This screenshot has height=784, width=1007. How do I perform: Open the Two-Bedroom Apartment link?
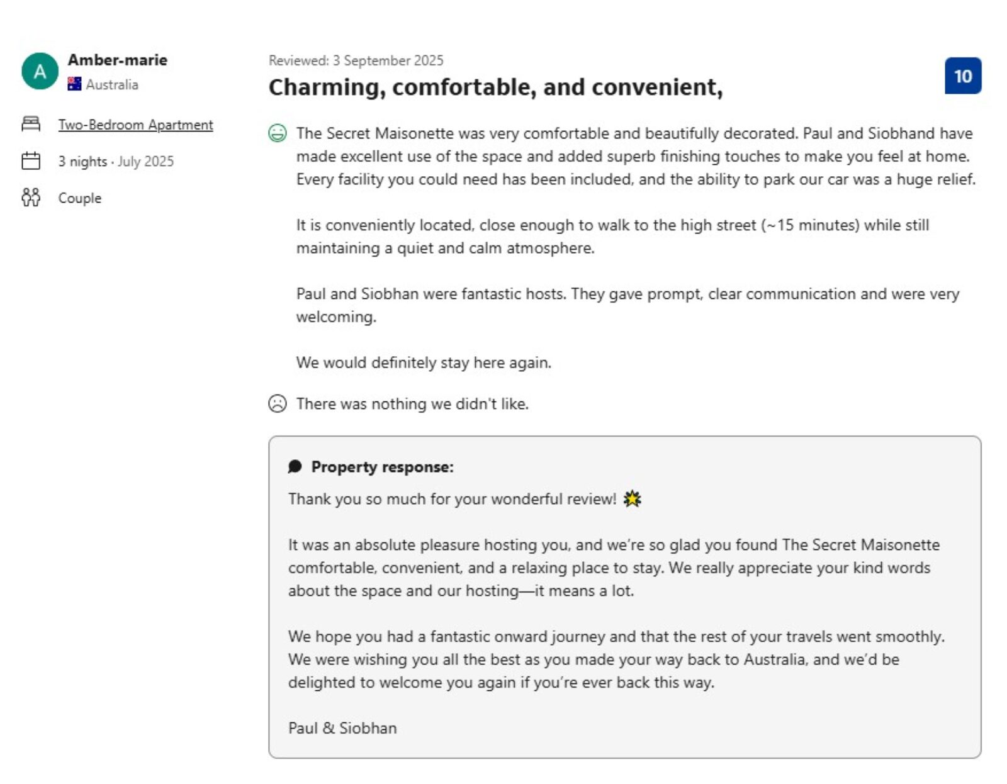(135, 125)
